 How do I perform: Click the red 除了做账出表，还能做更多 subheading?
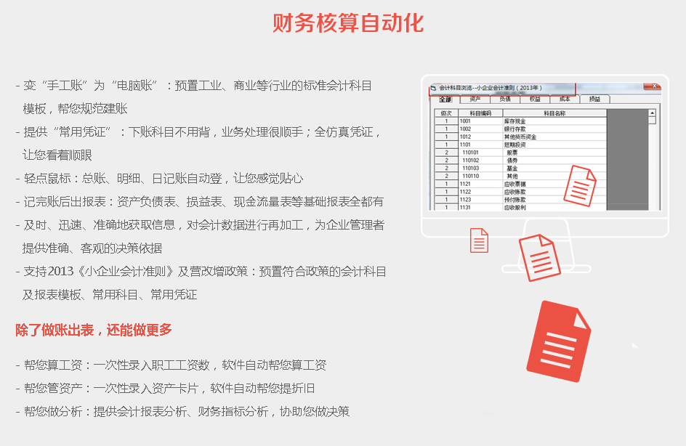click(94, 330)
